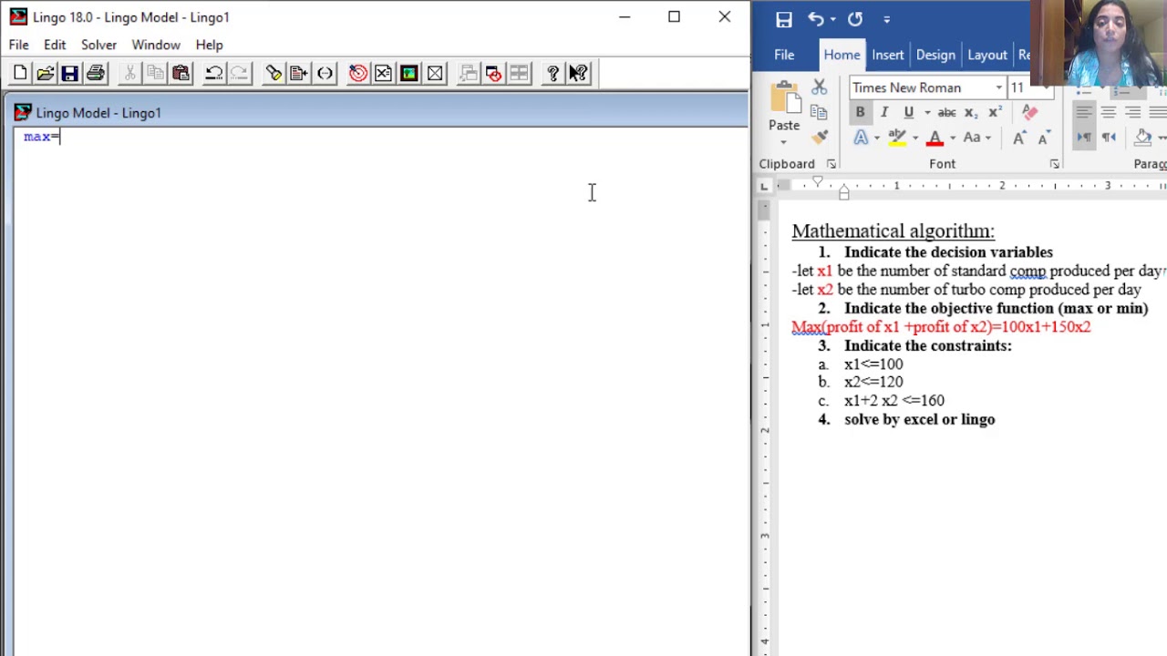Shrink font size in Word
The height and width of the screenshot is (656, 1167).
click(1043, 138)
